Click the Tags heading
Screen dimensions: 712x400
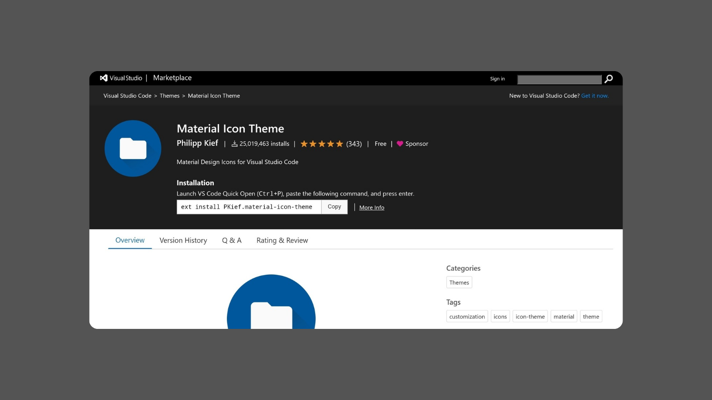click(x=453, y=302)
